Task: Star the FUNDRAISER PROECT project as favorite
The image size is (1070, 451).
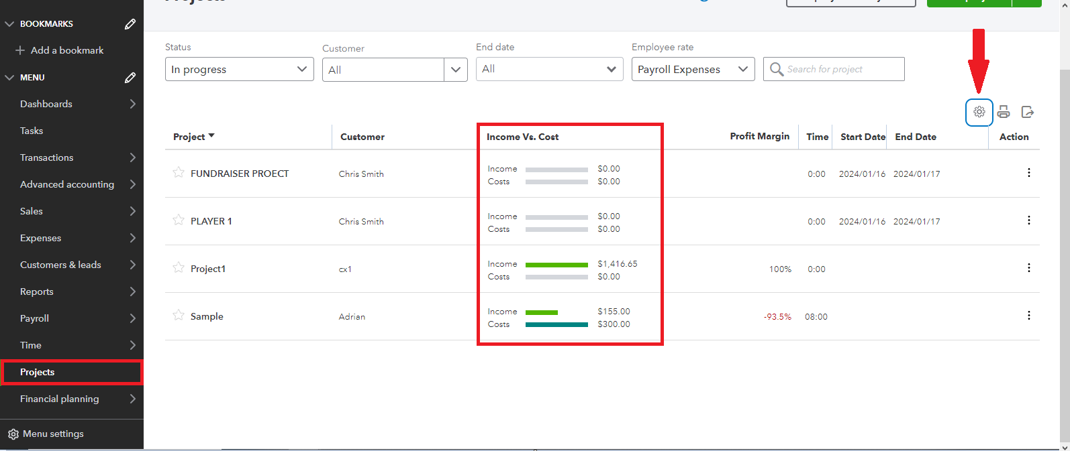Action: [179, 173]
